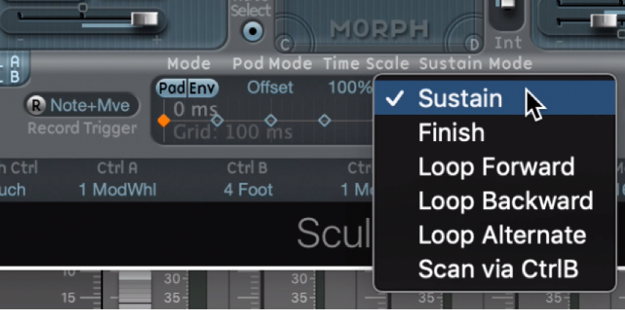Select the orange envelope start point
Image resolution: width=625 pixels, height=310 pixels.
(163, 121)
